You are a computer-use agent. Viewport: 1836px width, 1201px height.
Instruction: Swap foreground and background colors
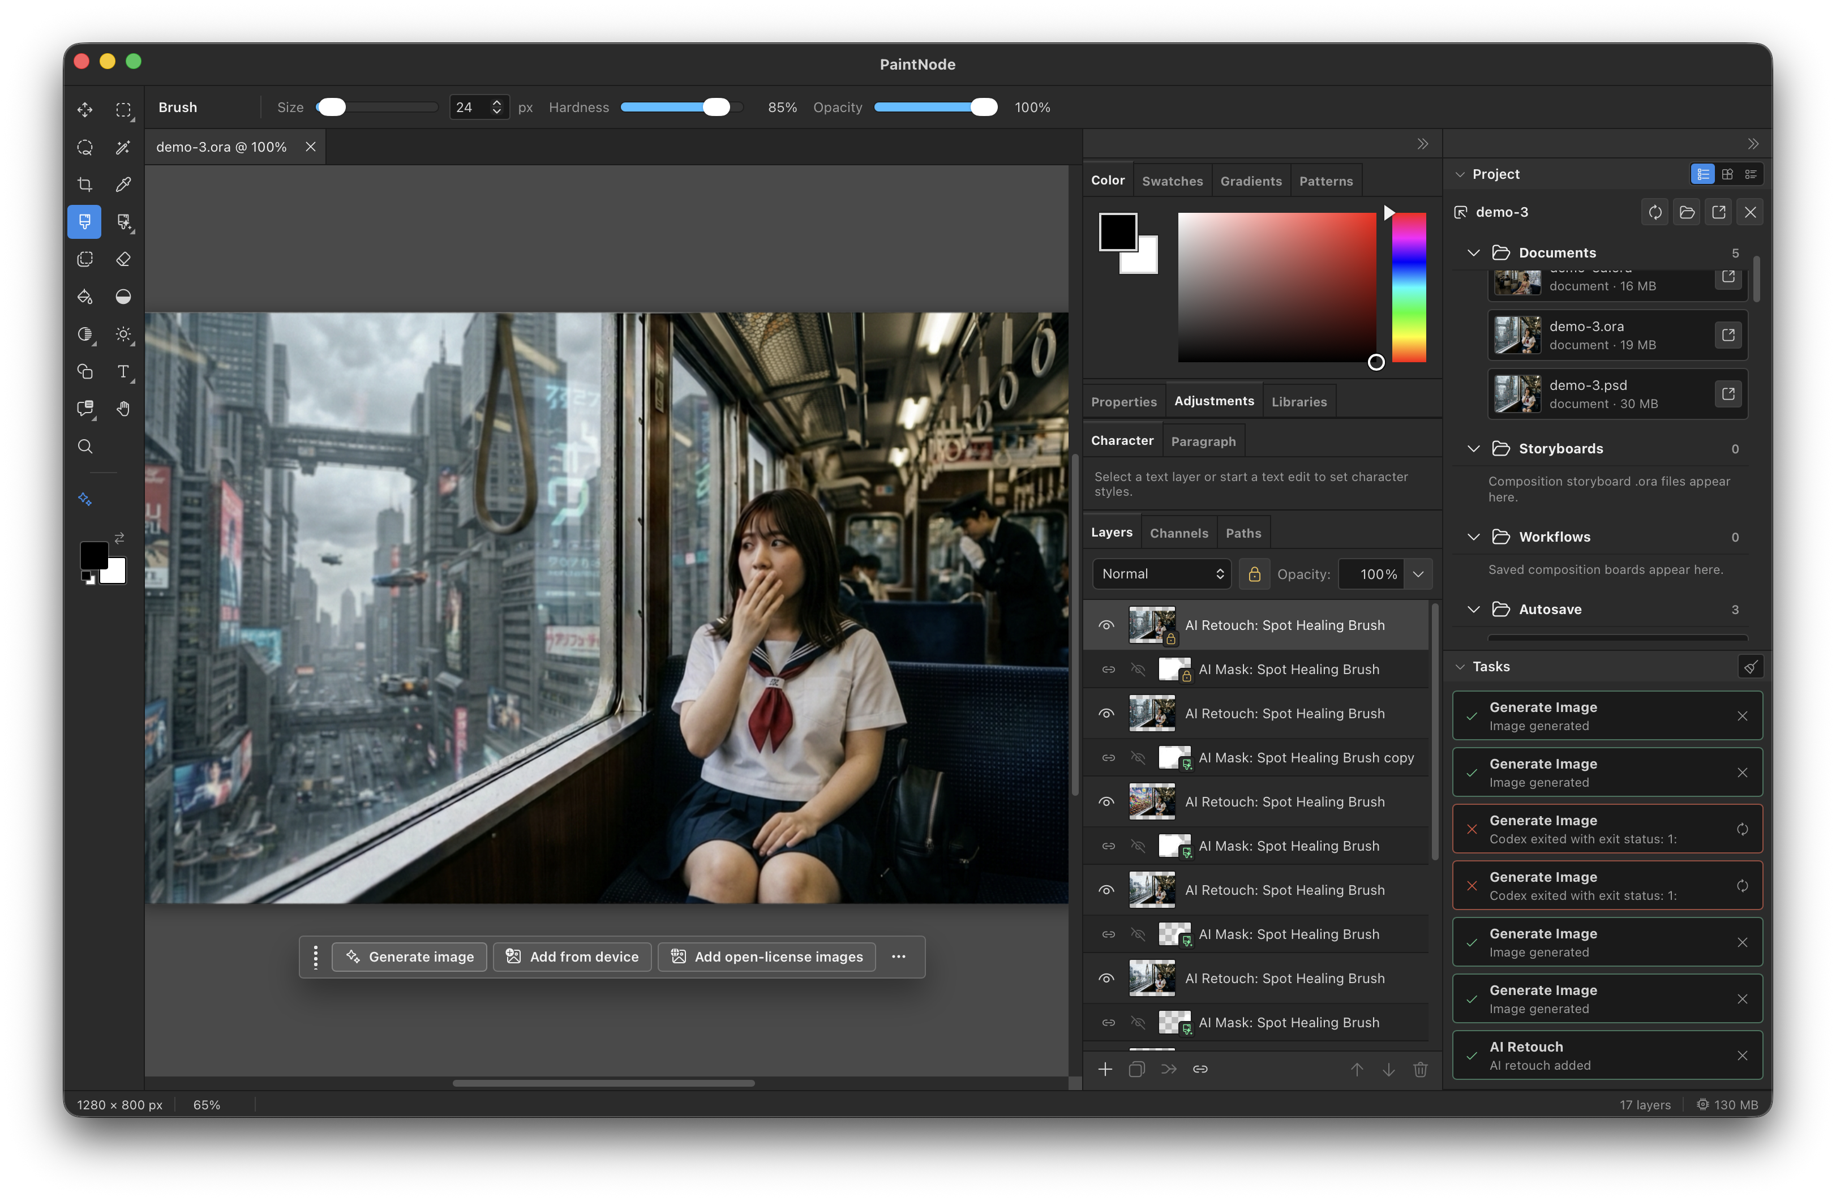[x=119, y=537]
